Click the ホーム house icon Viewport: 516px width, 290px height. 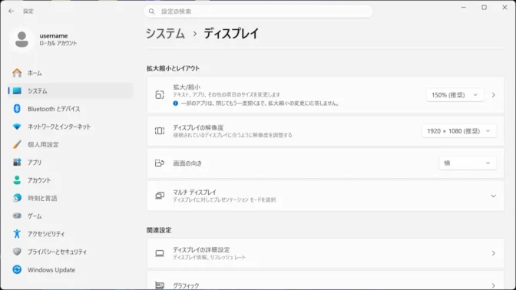tap(17, 73)
